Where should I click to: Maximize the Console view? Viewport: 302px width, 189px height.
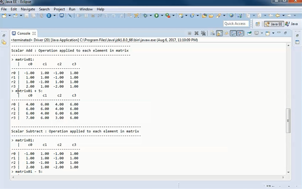285,33
